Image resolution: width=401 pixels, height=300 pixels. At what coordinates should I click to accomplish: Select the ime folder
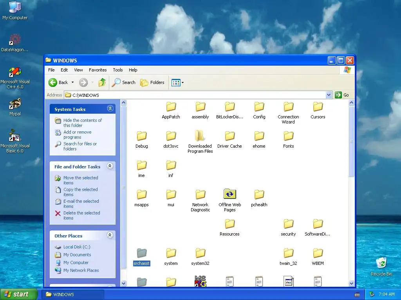[x=141, y=169]
